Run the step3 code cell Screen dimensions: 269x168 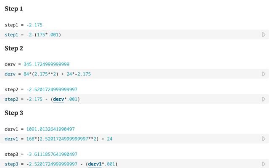pos(264,164)
